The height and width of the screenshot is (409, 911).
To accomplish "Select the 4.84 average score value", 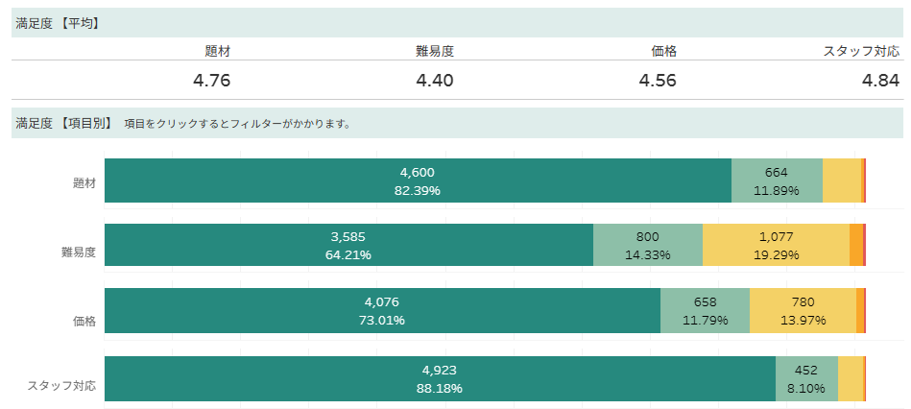I will tap(880, 81).
